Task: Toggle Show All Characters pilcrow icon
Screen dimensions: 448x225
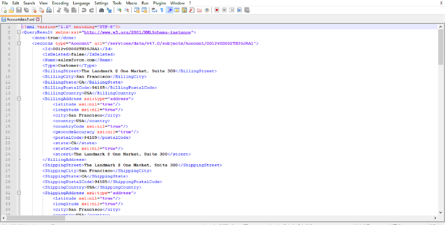Action: tap(161, 10)
